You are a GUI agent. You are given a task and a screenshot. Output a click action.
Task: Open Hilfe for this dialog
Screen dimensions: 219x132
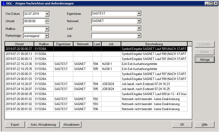(204, 125)
